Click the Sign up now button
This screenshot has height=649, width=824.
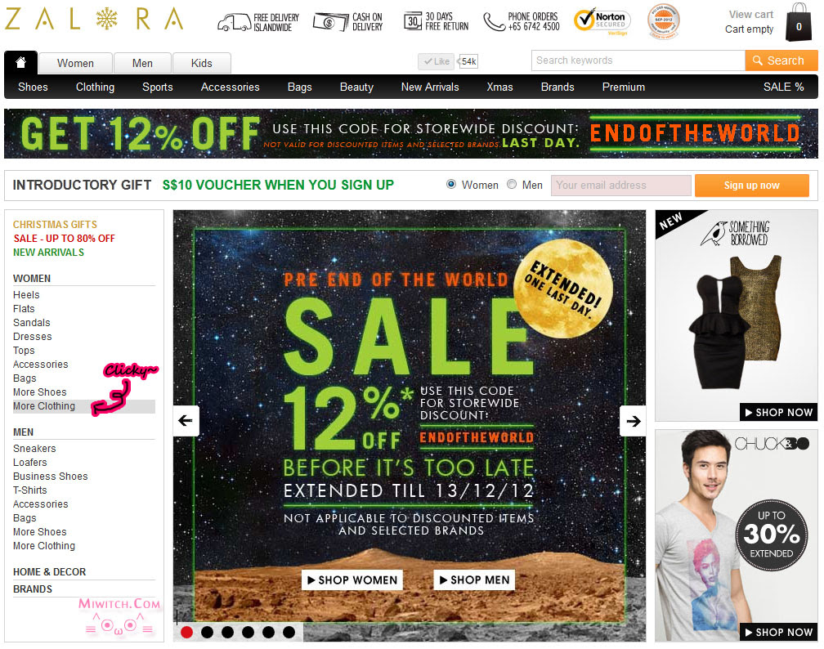coord(751,186)
